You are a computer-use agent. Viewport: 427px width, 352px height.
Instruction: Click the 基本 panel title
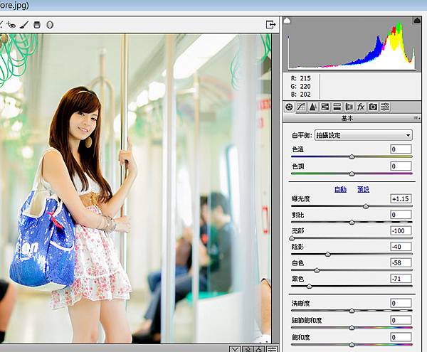(347, 118)
